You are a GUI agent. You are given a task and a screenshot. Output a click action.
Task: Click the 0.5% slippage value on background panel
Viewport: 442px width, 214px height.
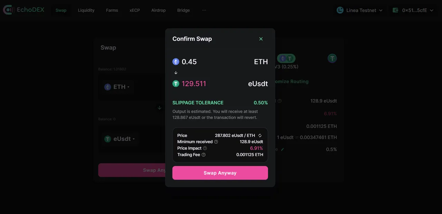(x=331, y=149)
